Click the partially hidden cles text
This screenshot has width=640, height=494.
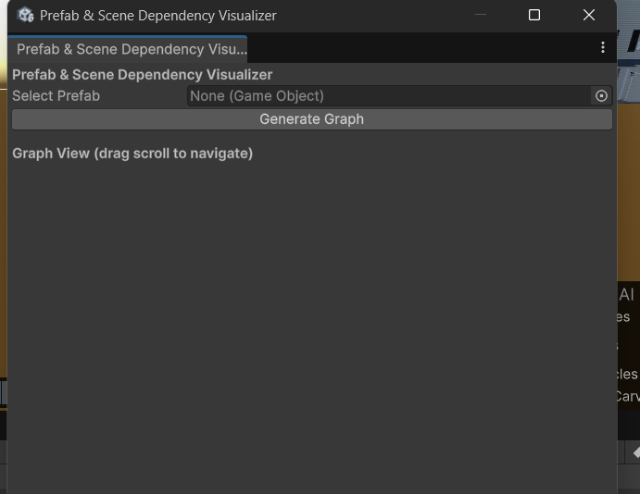[628, 374]
